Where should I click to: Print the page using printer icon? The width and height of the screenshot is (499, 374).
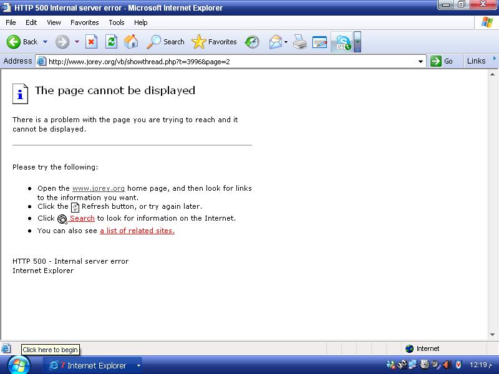tap(300, 42)
